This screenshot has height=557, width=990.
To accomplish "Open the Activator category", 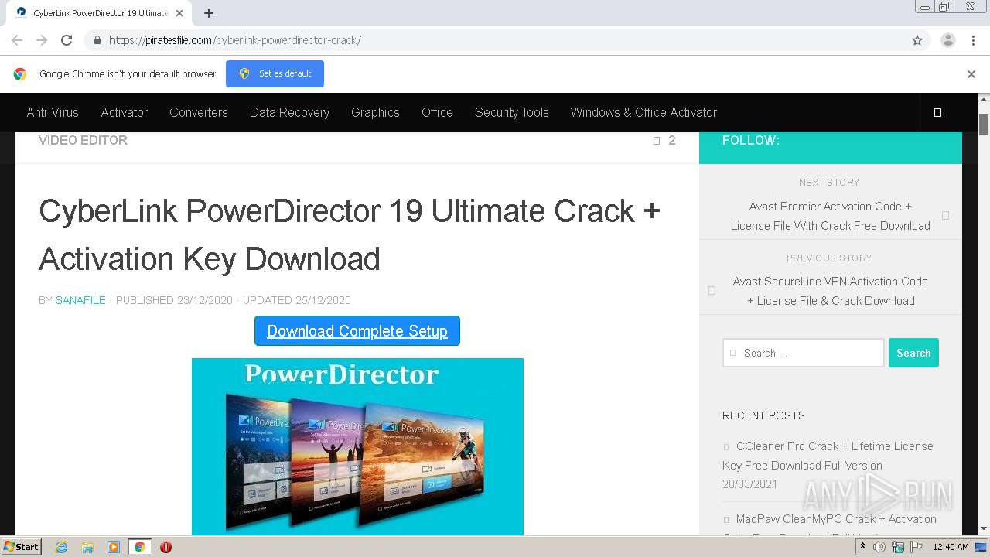I will pos(124,112).
